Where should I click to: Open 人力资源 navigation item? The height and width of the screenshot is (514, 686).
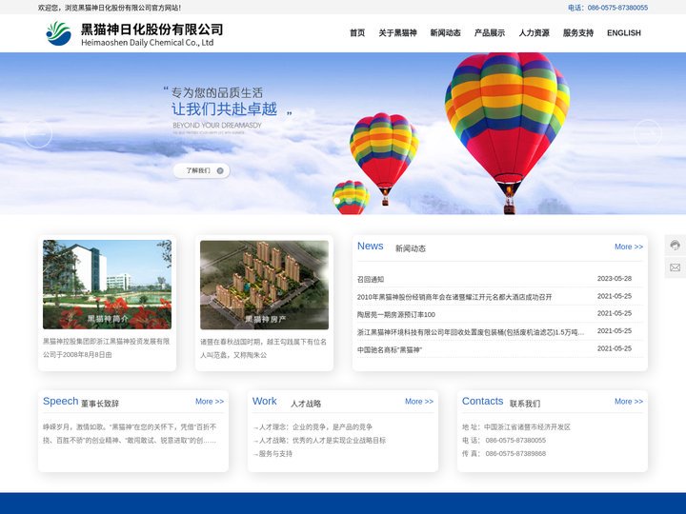(534, 32)
